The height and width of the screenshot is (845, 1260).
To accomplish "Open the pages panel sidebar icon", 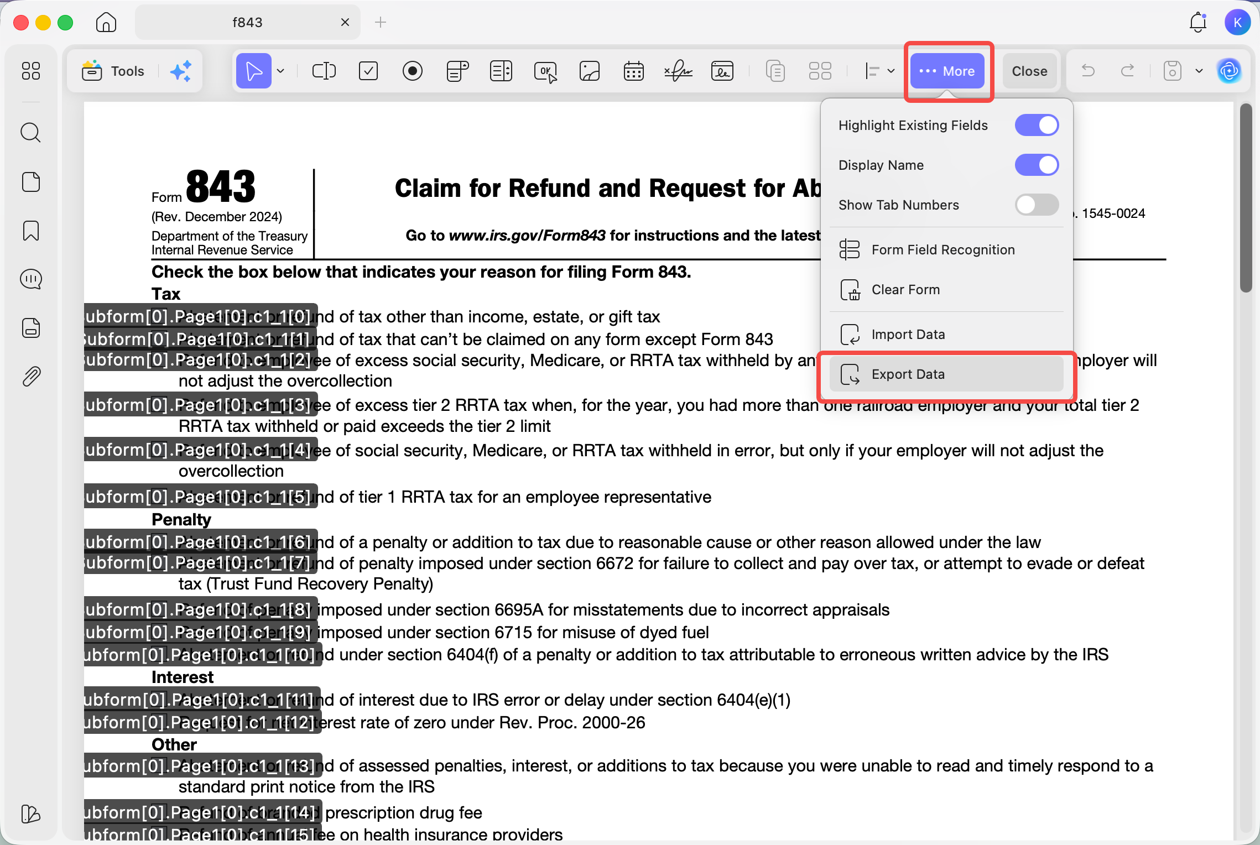I will click(31, 181).
